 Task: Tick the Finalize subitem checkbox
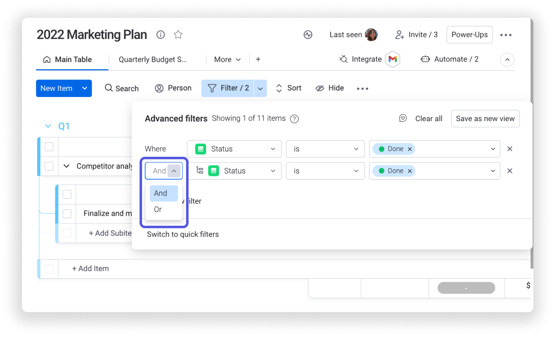67,214
